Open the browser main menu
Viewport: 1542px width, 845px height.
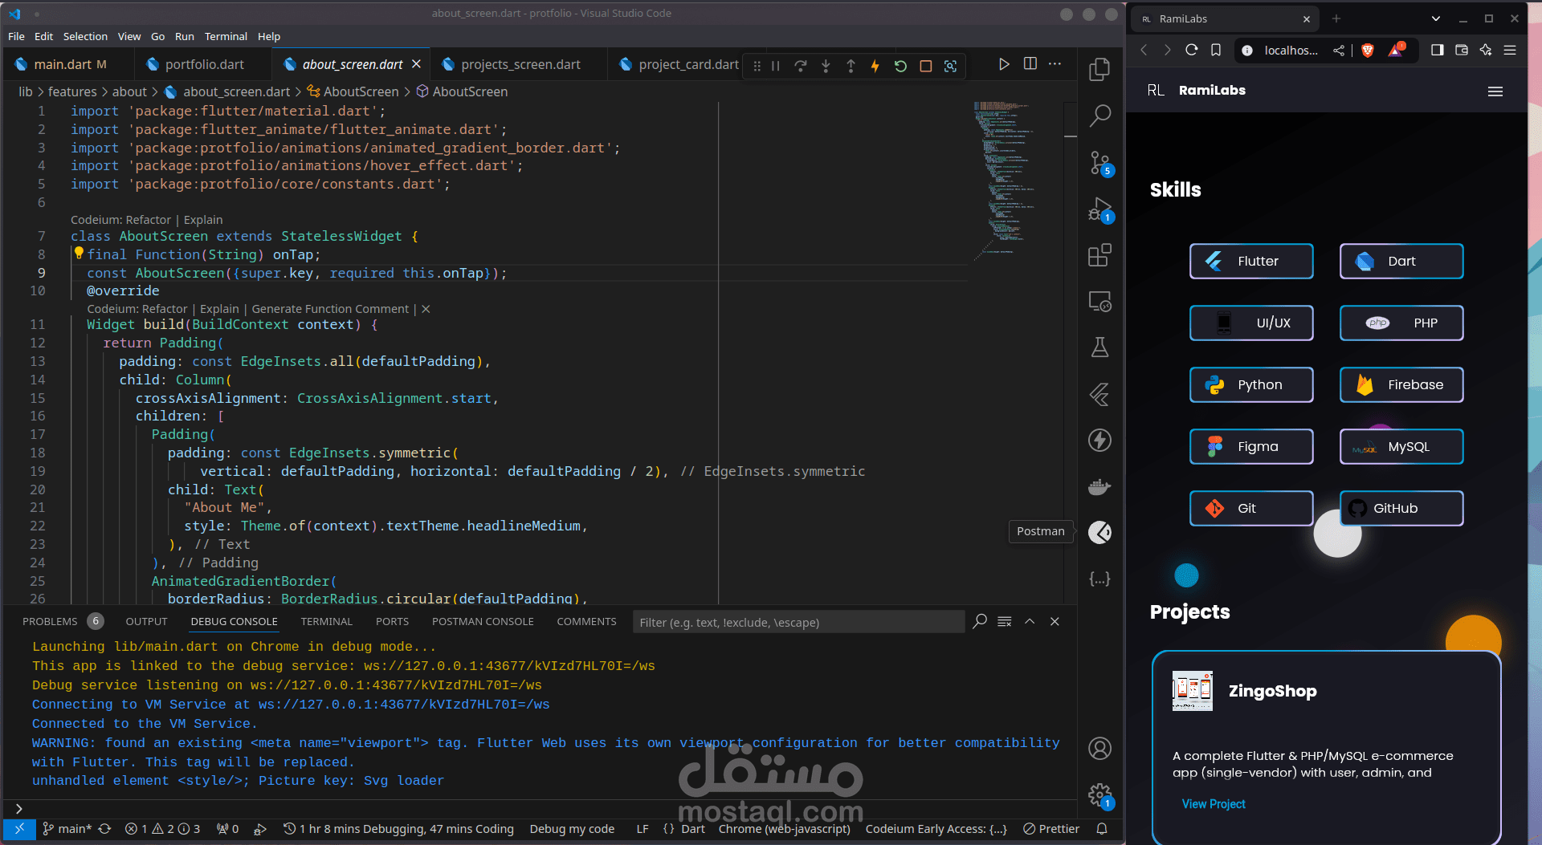1510,50
